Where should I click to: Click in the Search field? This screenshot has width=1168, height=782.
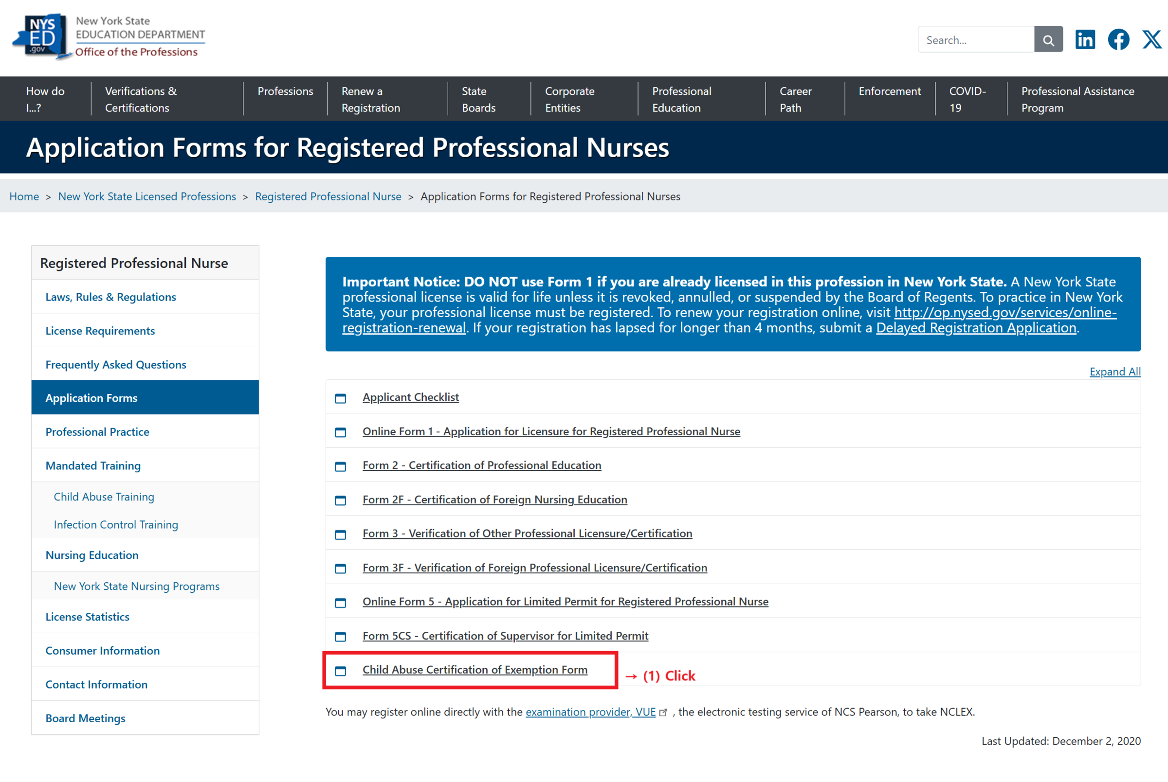pyautogui.click(x=976, y=39)
